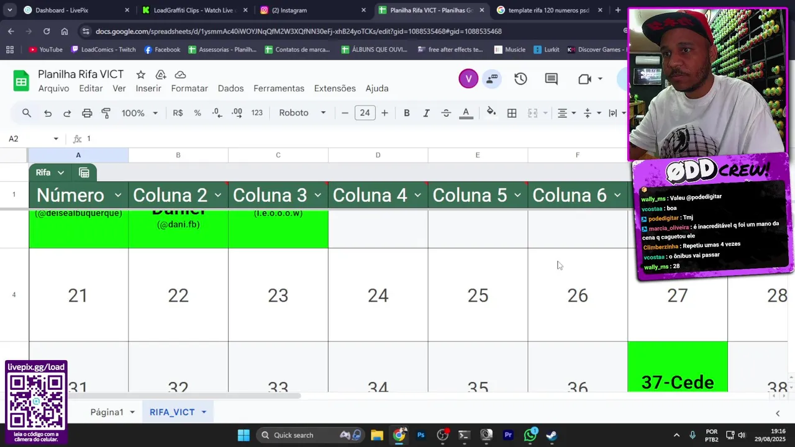This screenshot has height=447, width=795.
Task: Switch to Dashboard - LivePix browser tab
Action: (x=76, y=10)
